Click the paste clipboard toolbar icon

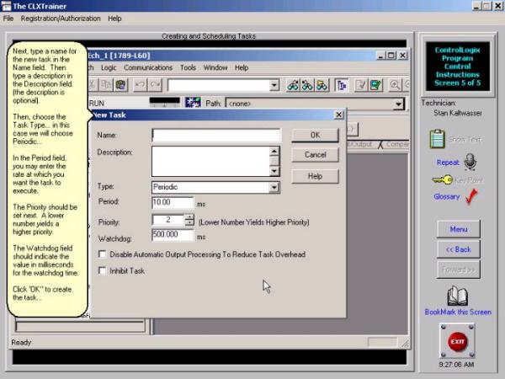(120, 85)
